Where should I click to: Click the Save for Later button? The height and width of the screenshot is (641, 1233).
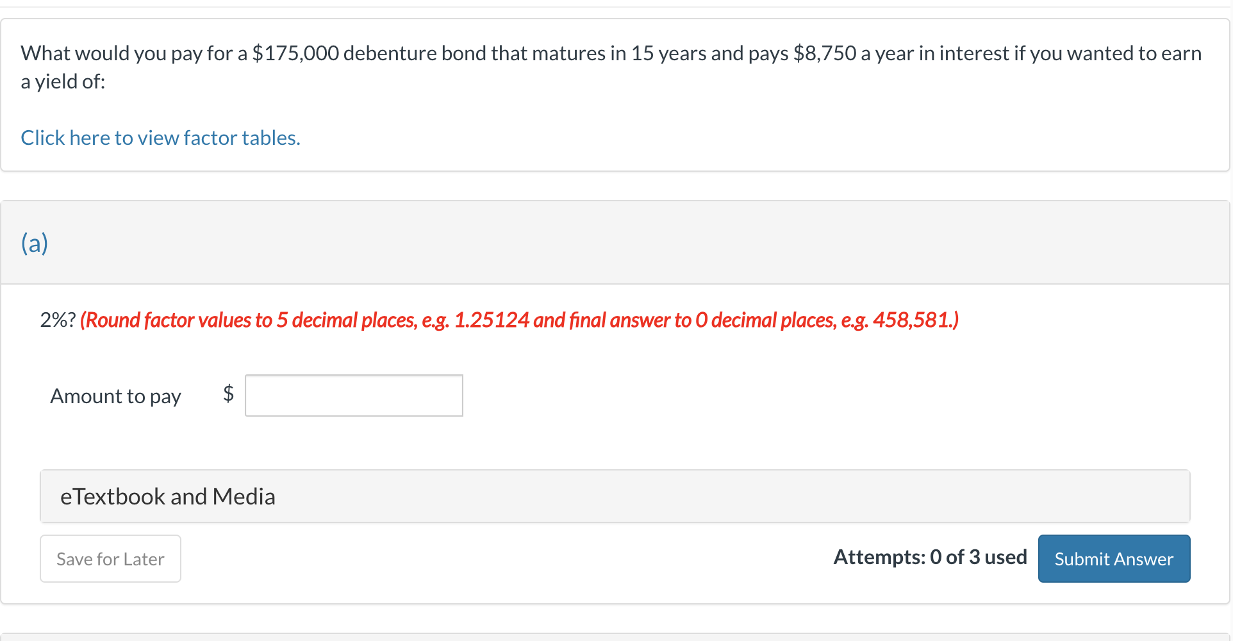110,559
